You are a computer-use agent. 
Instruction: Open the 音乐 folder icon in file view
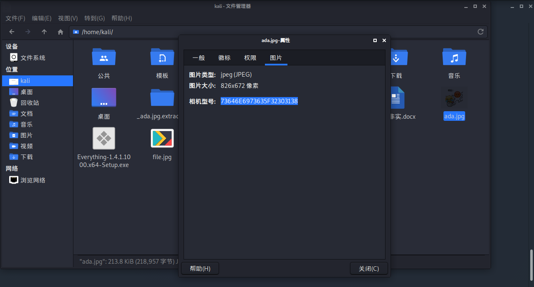454,57
